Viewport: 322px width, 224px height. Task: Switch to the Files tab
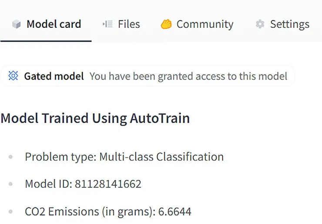point(129,24)
